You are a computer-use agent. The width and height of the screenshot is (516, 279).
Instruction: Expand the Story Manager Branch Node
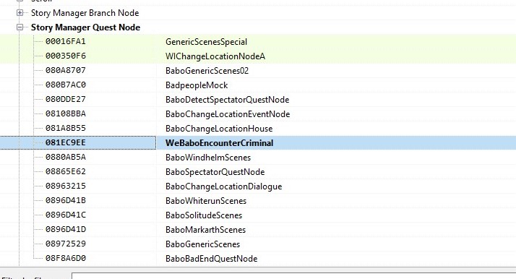(20, 13)
